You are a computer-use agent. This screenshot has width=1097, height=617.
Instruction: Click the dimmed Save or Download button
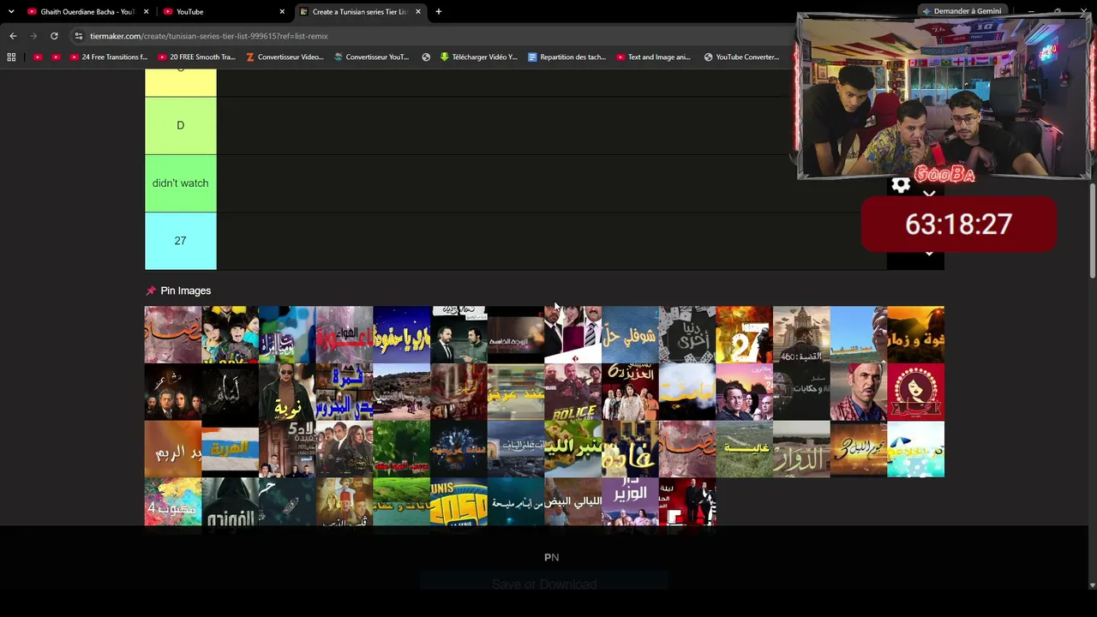click(x=544, y=584)
